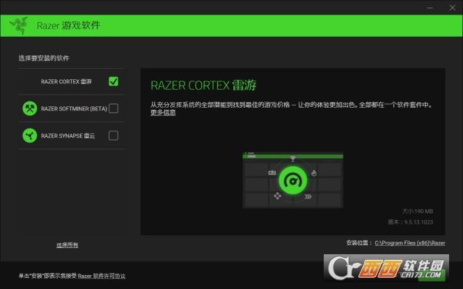Image resolution: width=463 pixels, height=289 pixels.
Task: Click the green speedometer icon in the Cortex preview
Action: point(292,181)
